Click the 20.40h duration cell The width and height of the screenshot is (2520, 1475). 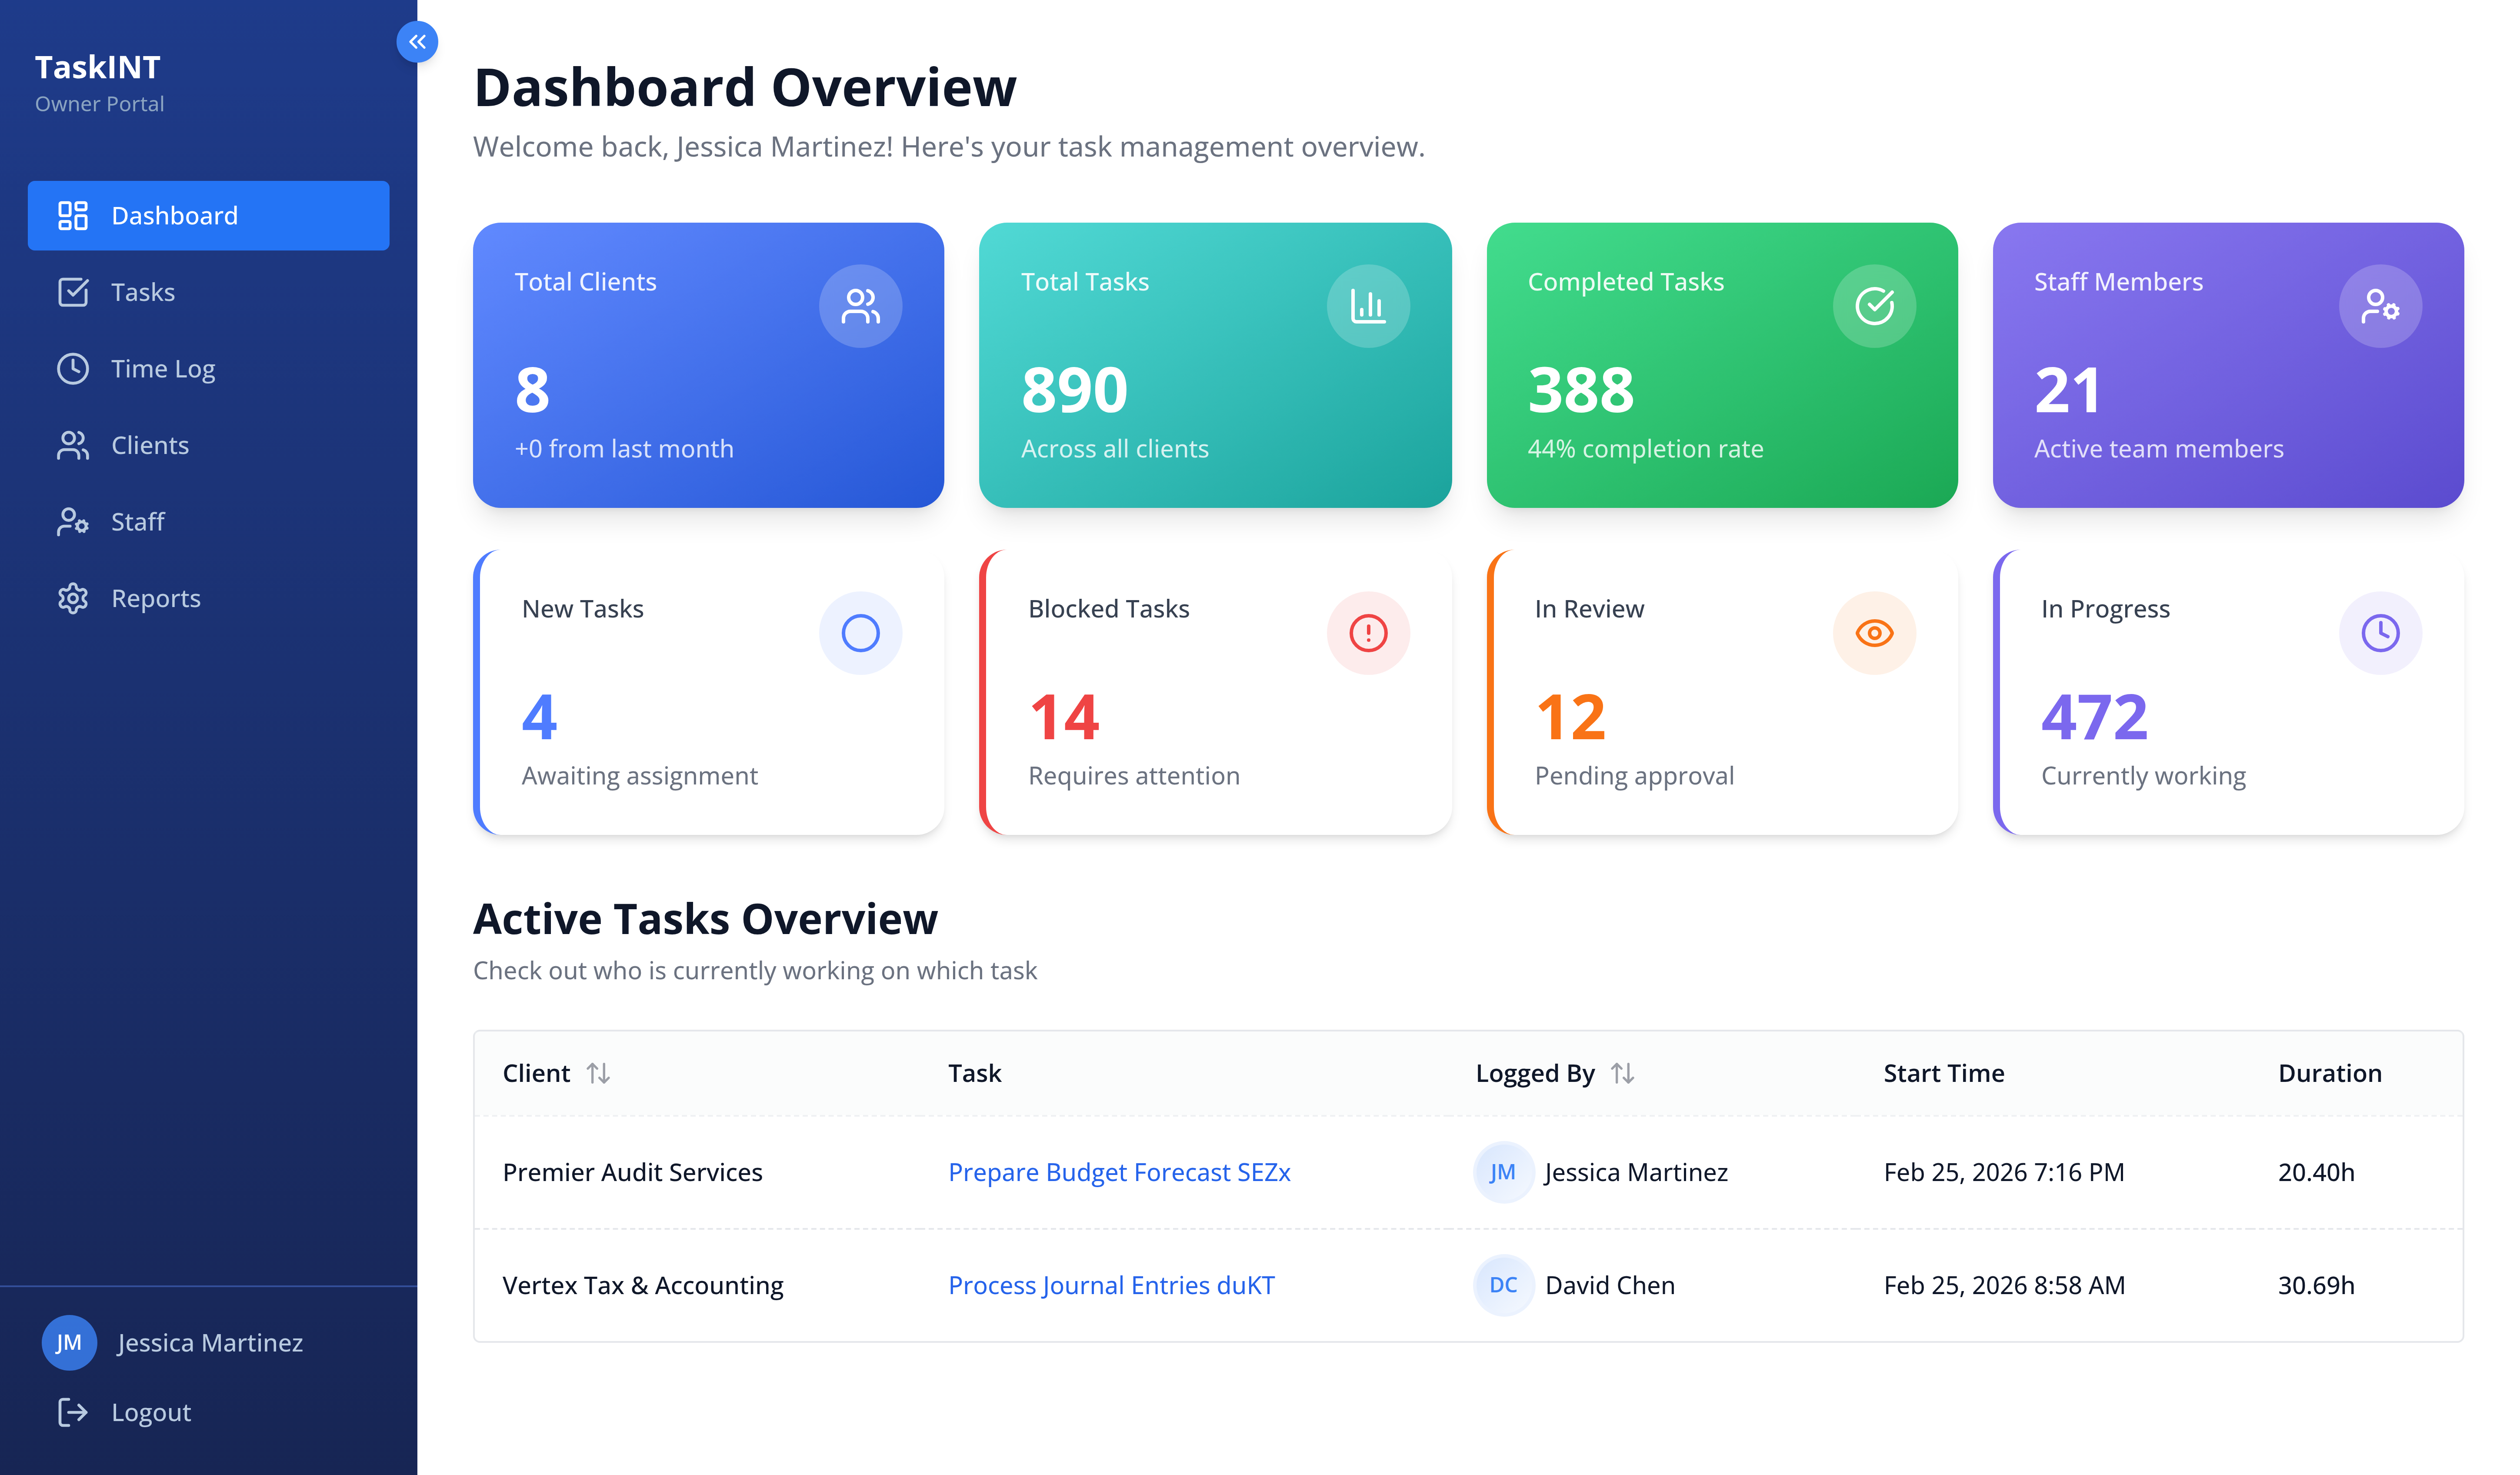[2316, 1172]
